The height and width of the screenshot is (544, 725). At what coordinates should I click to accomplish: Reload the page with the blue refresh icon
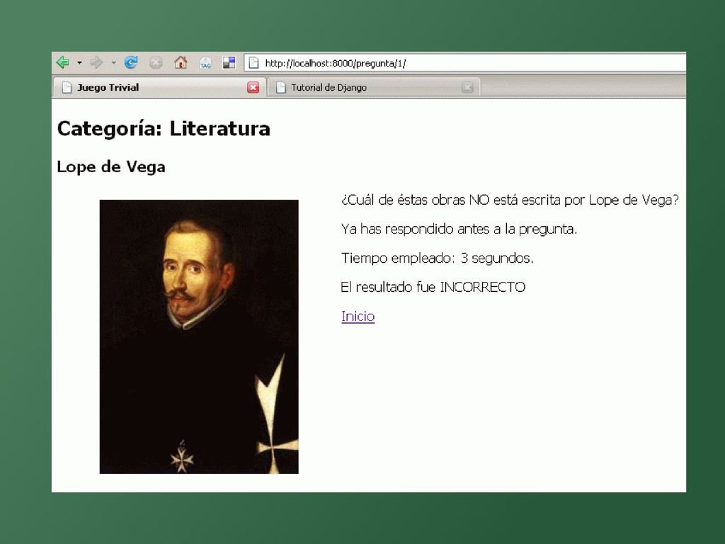(x=131, y=62)
